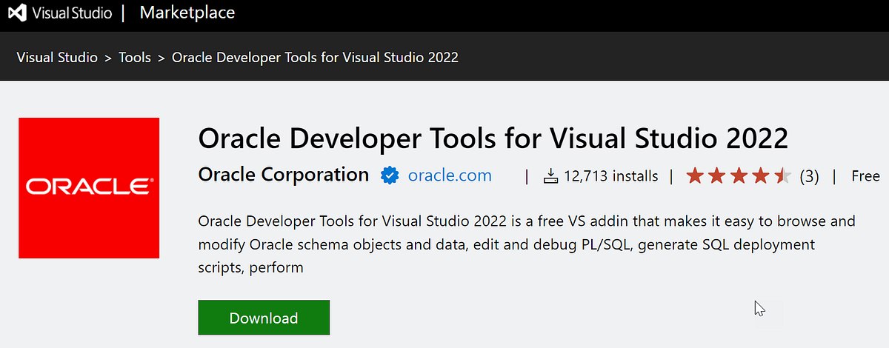Viewport: 889px width, 348px height.
Task: Click the extension title heading
Action: 493,139
